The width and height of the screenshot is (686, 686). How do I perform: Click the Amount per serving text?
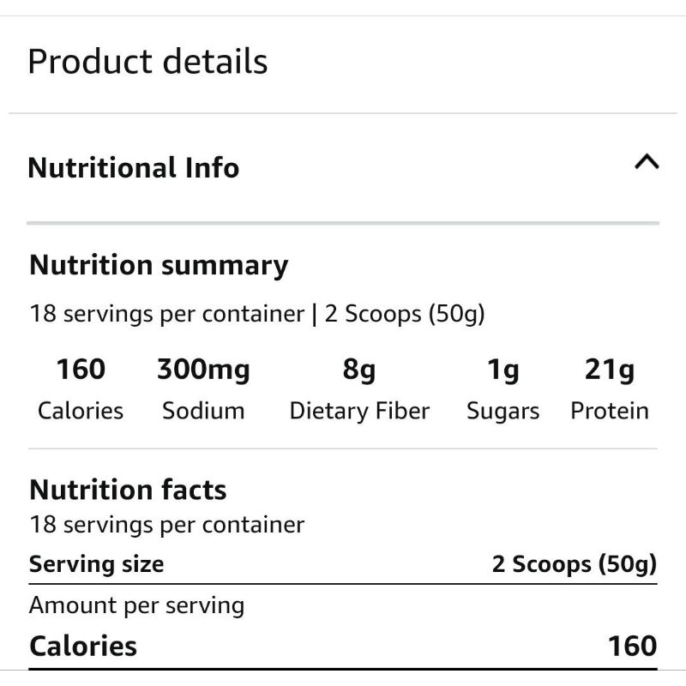(136, 605)
